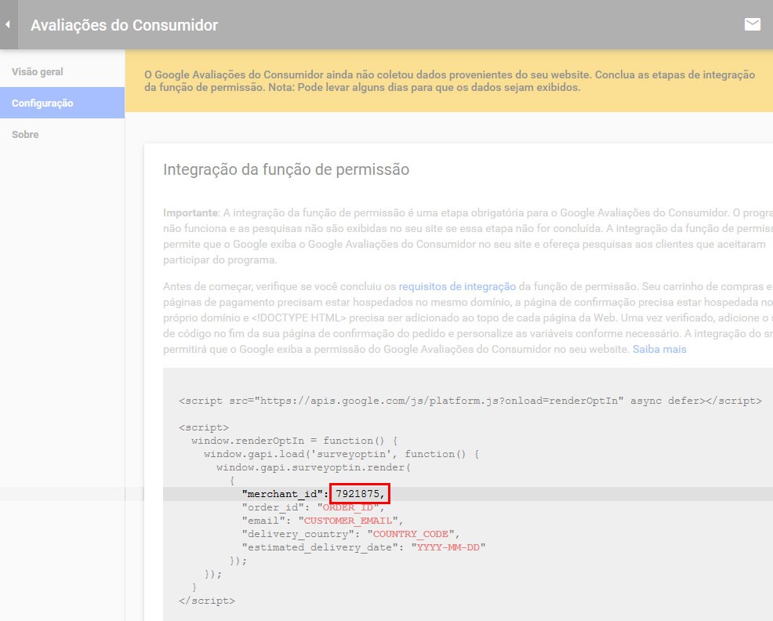Screen dimensions: 773x621
Task: Click the surveyoptin.render code line
Action: click(x=314, y=467)
